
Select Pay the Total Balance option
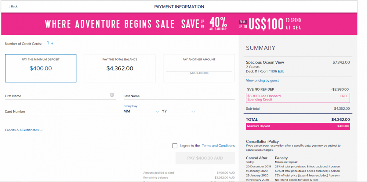(120, 68)
